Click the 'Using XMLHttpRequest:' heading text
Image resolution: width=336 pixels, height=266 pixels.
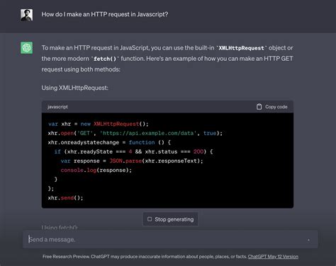tap(74, 88)
